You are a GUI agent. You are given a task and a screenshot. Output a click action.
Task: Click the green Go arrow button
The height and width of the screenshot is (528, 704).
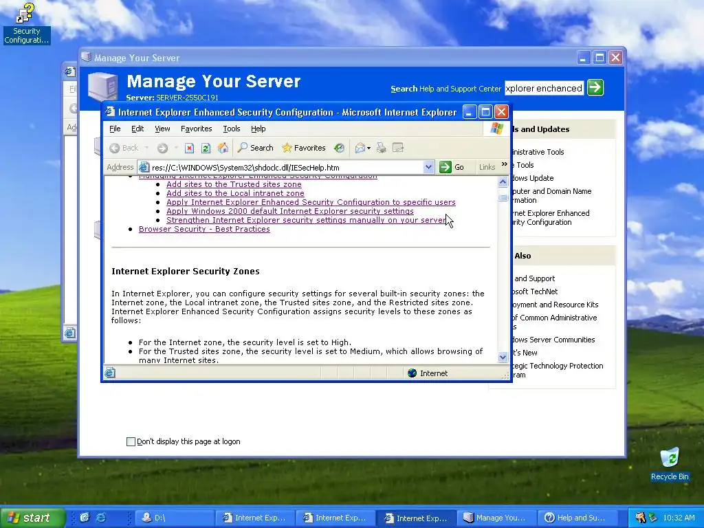point(445,167)
